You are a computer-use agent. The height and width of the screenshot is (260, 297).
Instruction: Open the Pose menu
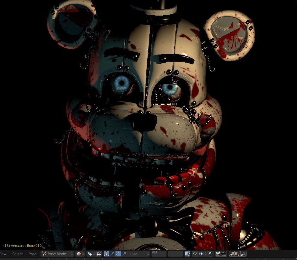(x=32, y=254)
